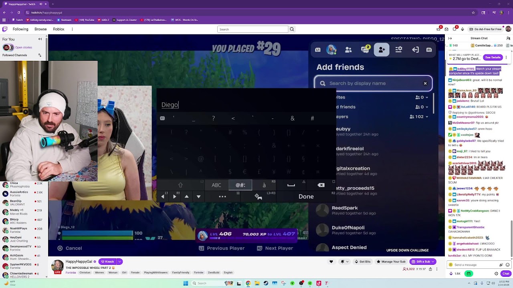Open the whispers chat bubble icon

(x=454, y=29)
